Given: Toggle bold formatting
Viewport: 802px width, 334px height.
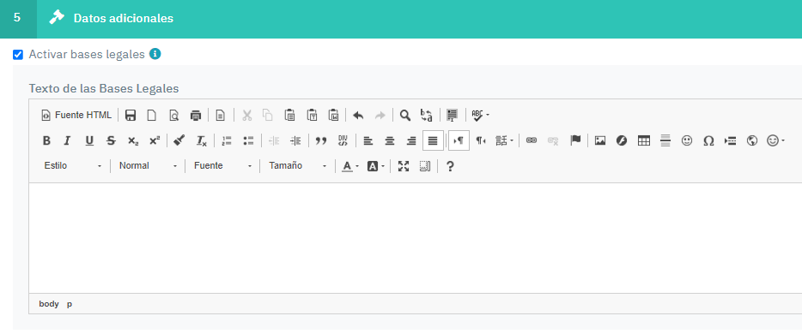Looking at the screenshot, I should 46,140.
